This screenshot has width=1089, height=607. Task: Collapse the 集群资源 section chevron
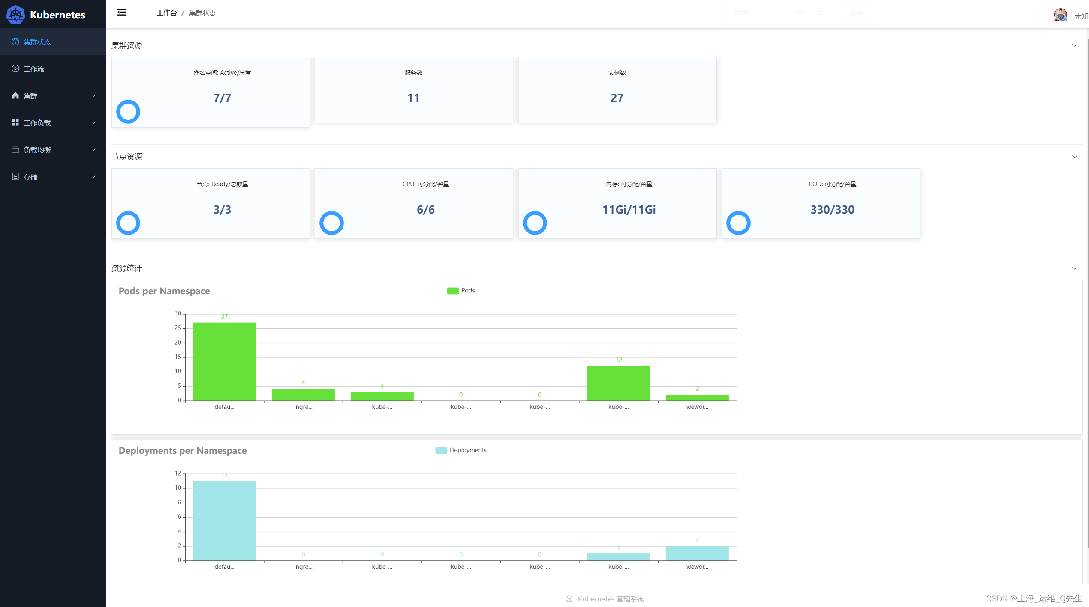pos(1074,45)
